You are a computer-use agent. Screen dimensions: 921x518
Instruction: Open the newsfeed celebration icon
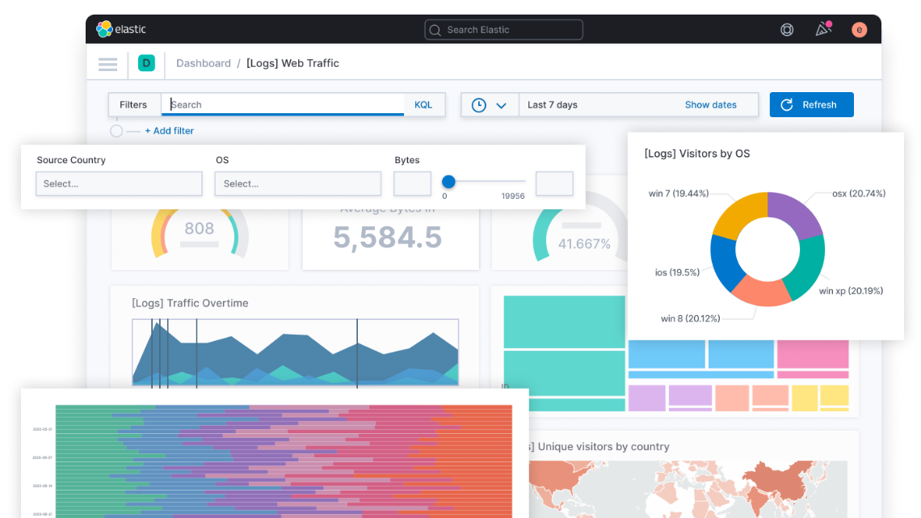[823, 29]
